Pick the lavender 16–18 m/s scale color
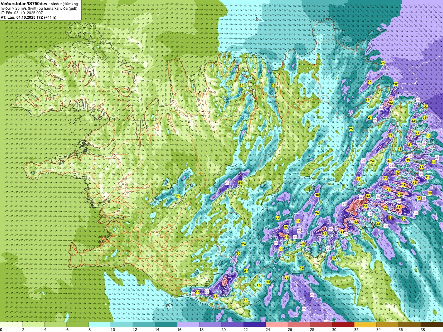443x332 pixels. coord(188,325)
